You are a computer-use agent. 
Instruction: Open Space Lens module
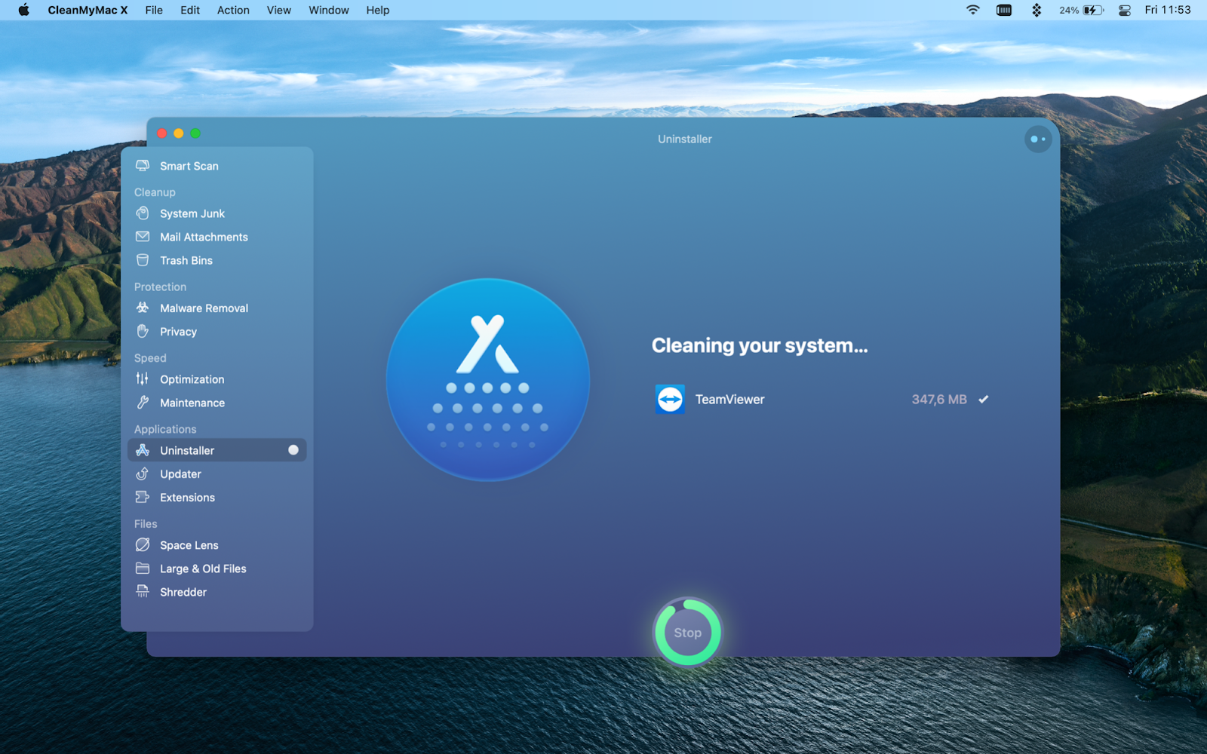point(217,544)
